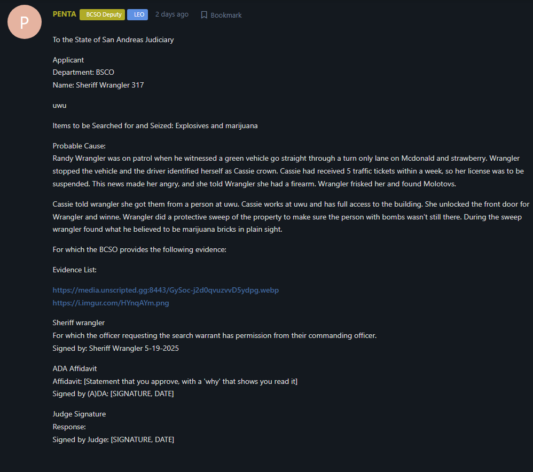This screenshot has width=533, height=472.
Task: Click the yellow BCSO Deputy badge
Action: pyautogui.click(x=103, y=14)
